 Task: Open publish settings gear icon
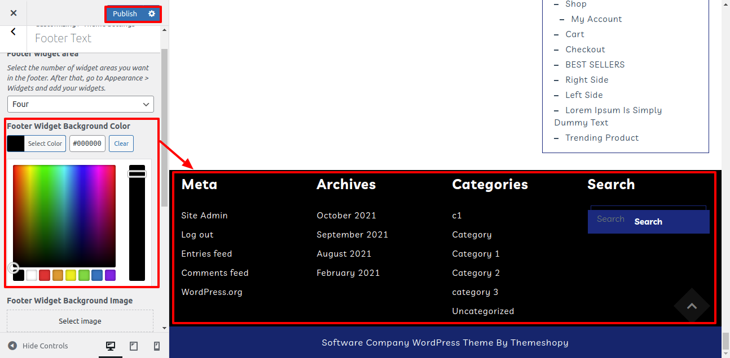tap(151, 14)
